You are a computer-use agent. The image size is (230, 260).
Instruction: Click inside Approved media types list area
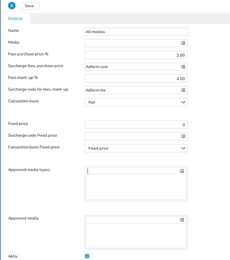coord(136,187)
